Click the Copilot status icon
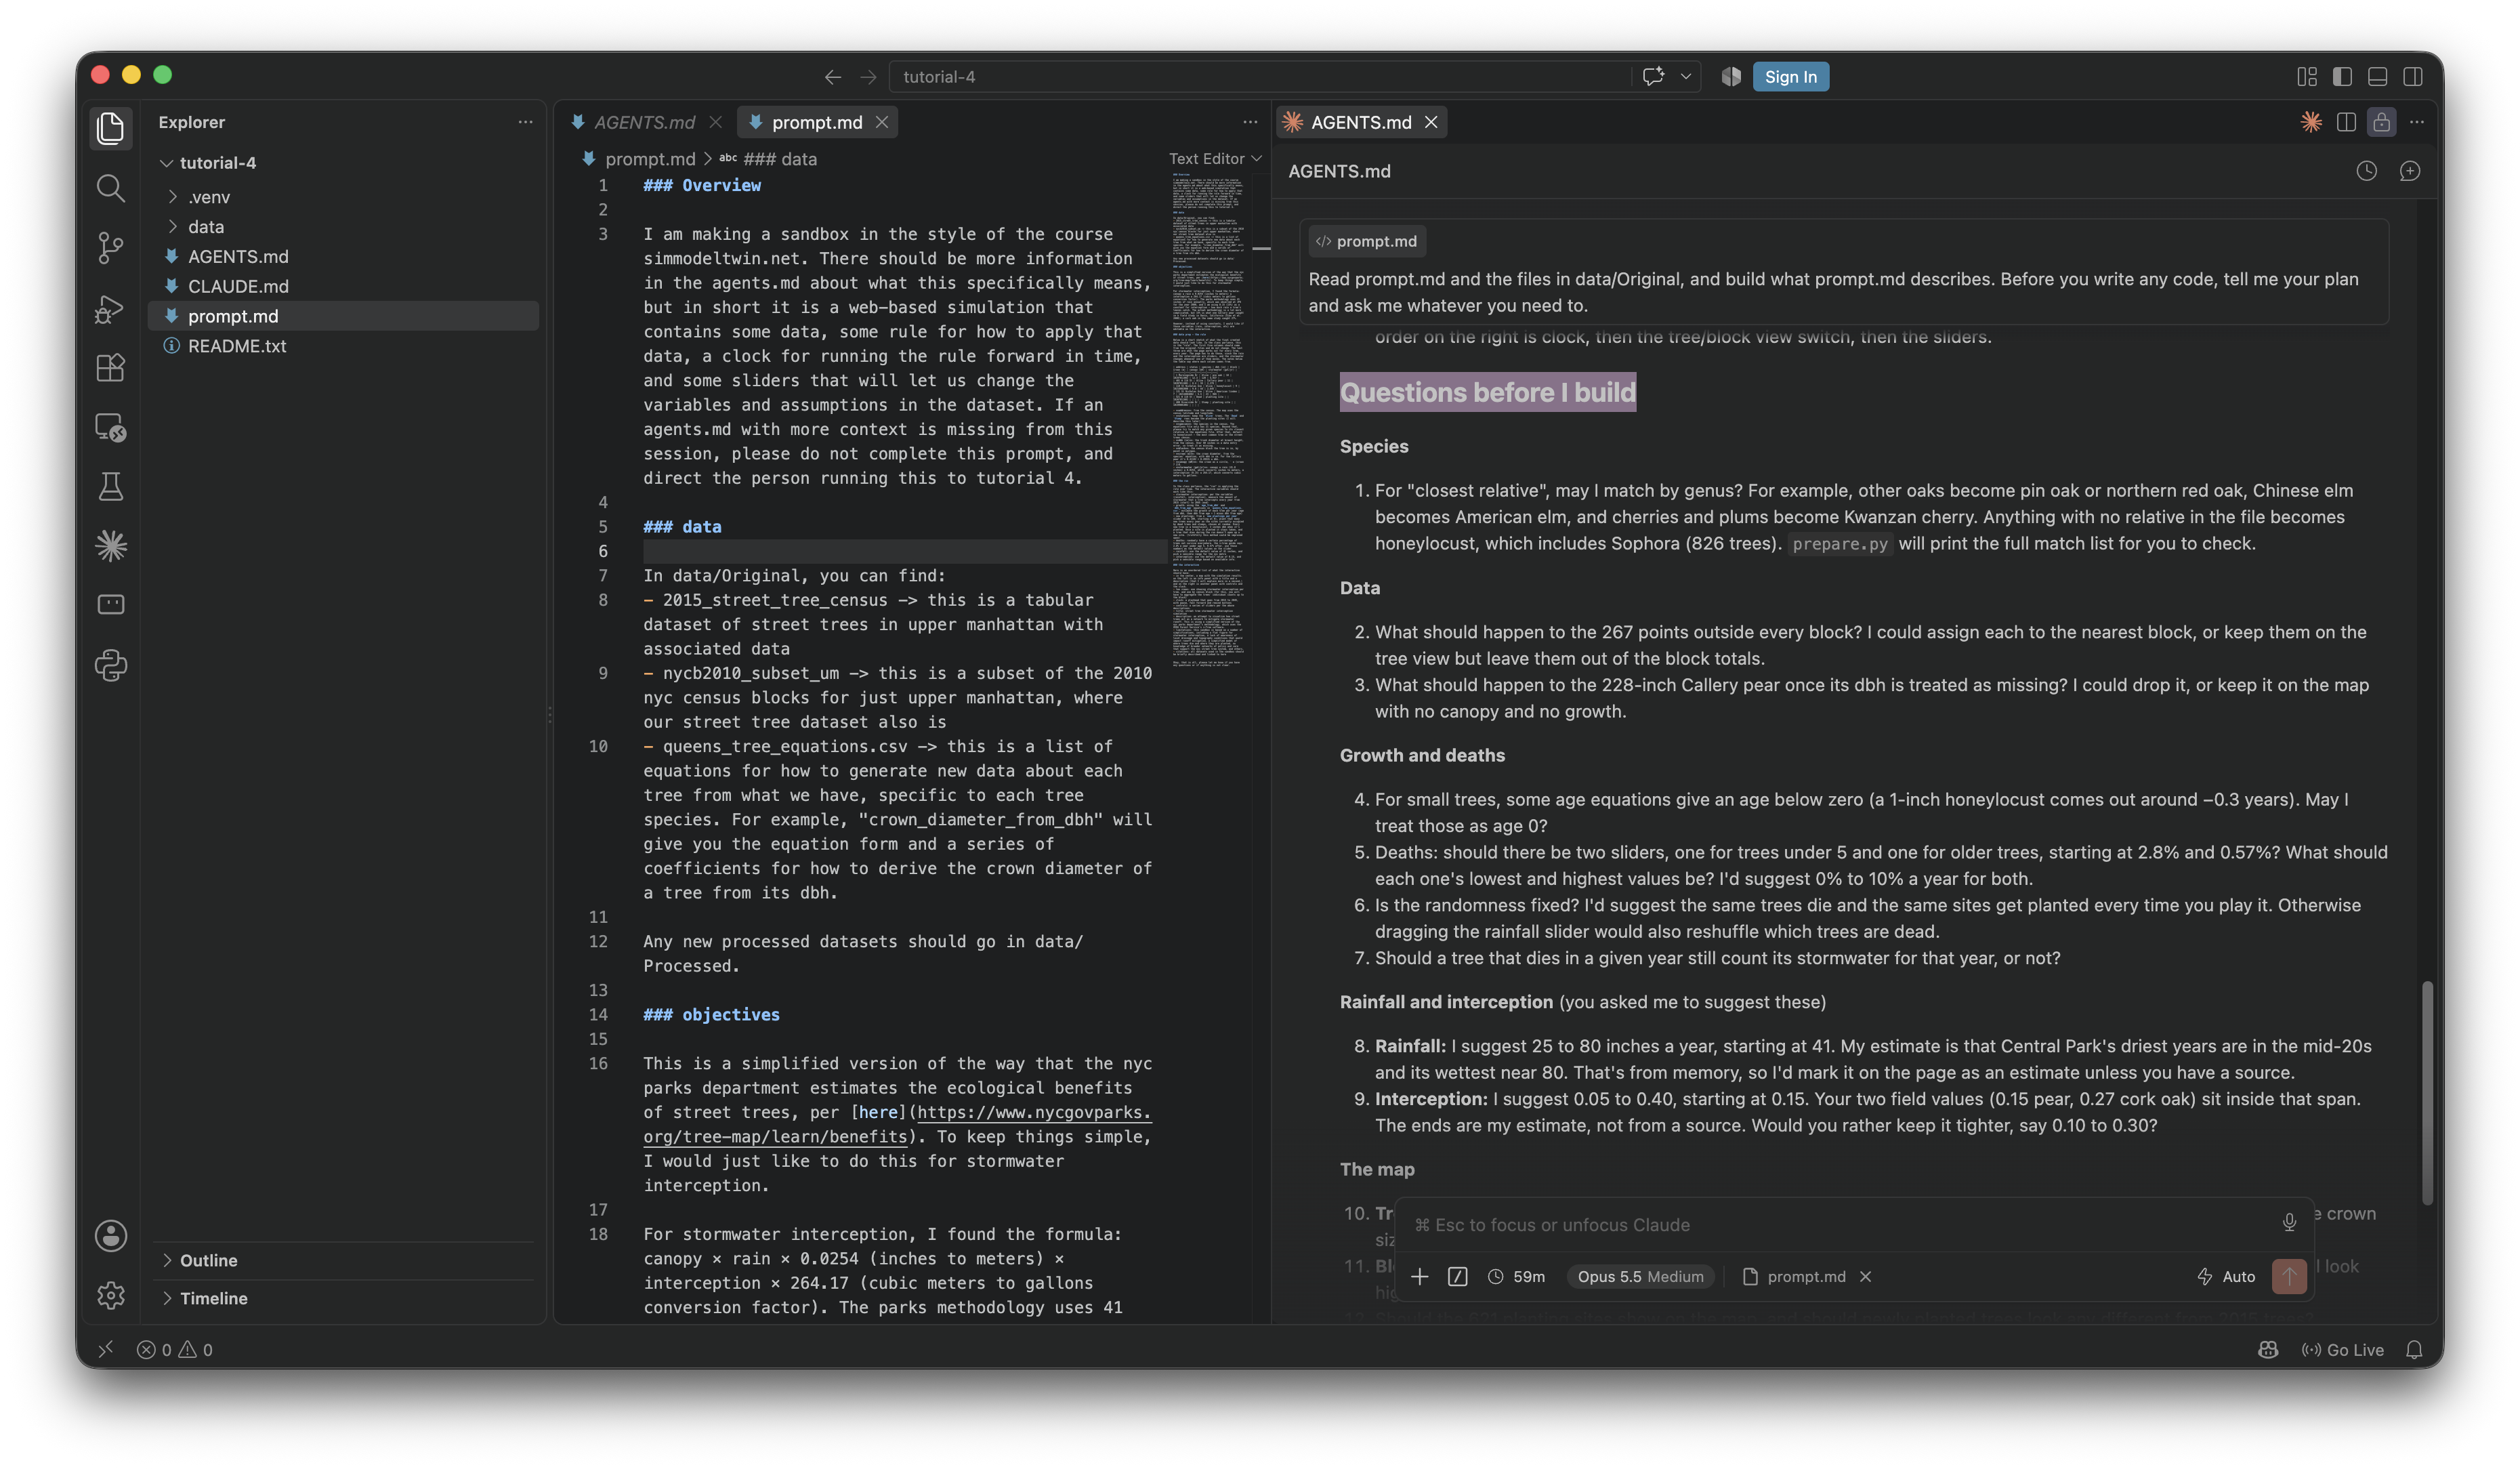Image resolution: width=2520 pixels, height=1469 pixels. point(2267,1349)
